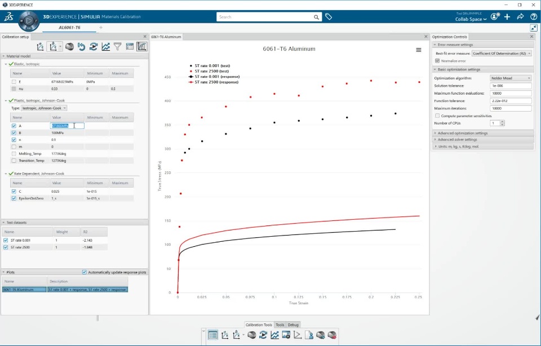Click the line plot icon in Calibration setup toolbar
The width and height of the screenshot is (541, 346).
point(105,47)
